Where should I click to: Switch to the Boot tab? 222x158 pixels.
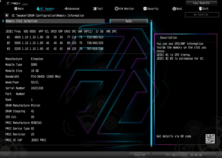tap(177, 9)
